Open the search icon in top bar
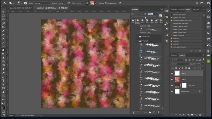Viewport: 212px width, 119px height. [197, 3]
